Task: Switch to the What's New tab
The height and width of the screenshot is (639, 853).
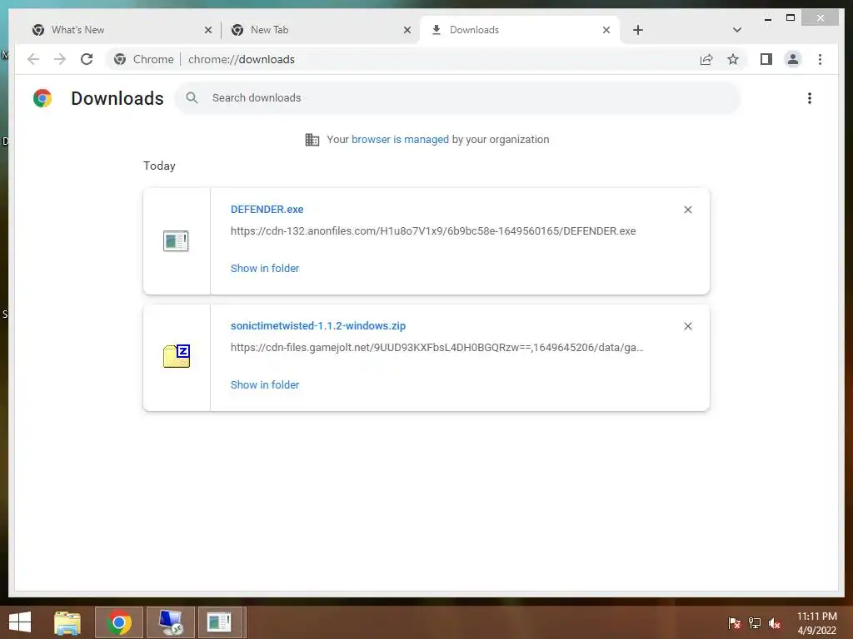Action: coord(121,30)
